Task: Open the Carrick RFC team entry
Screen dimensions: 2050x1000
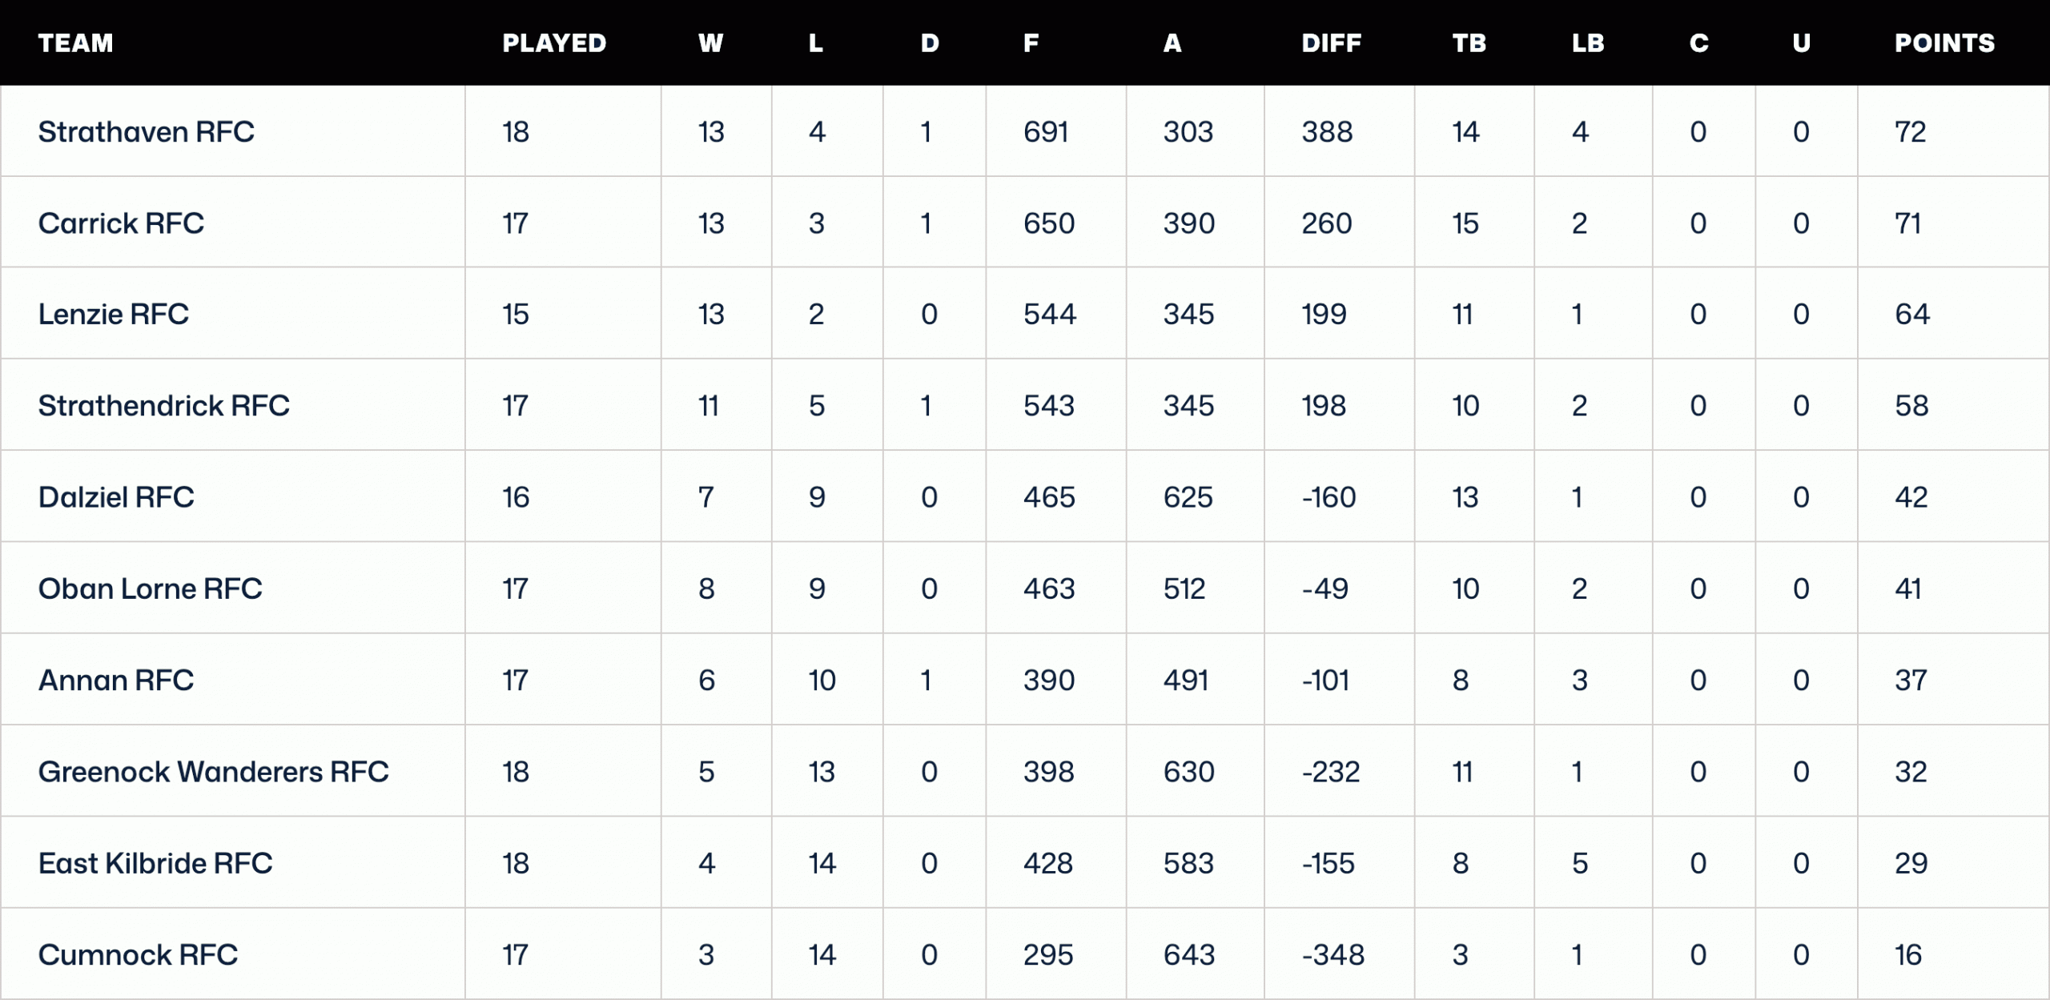Action: pyautogui.click(x=121, y=223)
